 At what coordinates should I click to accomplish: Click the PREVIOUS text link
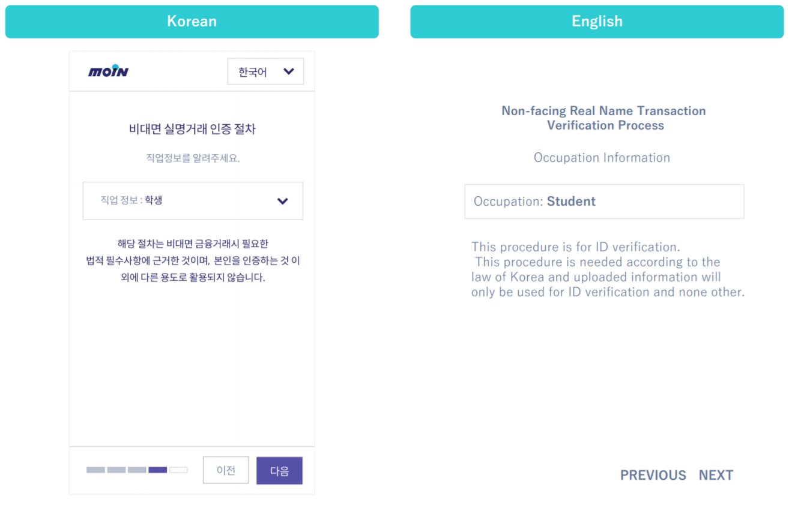click(x=653, y=475)
